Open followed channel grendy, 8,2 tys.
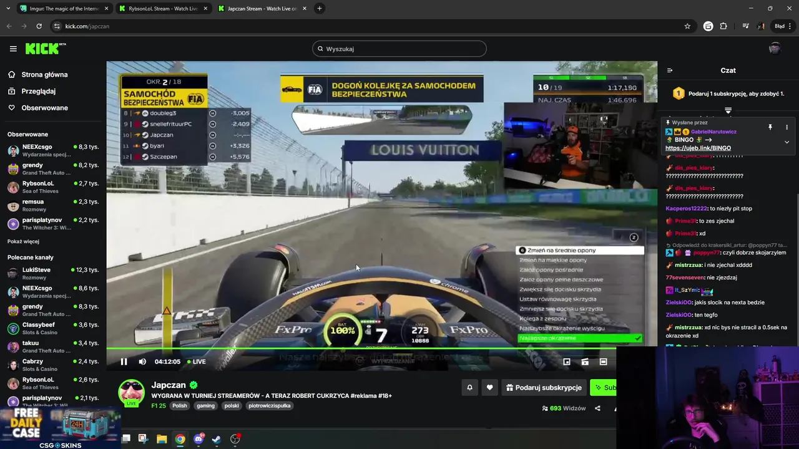799x449 pixels. [x=53, y=168]
